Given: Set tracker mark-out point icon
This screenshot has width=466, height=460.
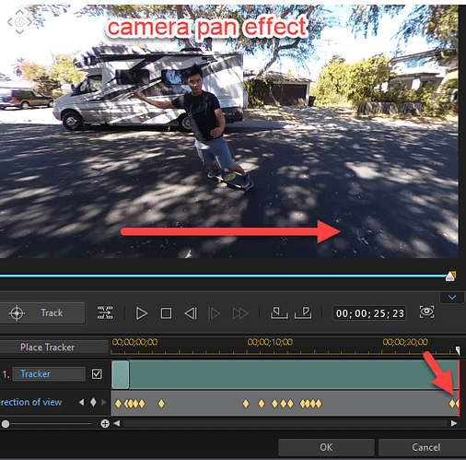Looking at the screenshot, I should pyautogui.click(x=303, y=313).
